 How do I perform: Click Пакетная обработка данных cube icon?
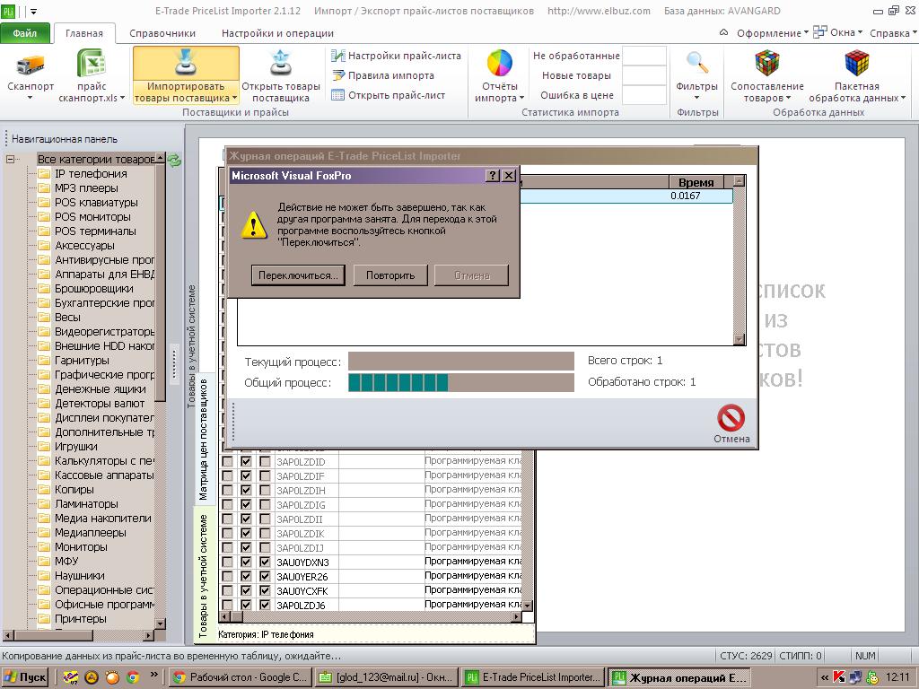point(856,64)
